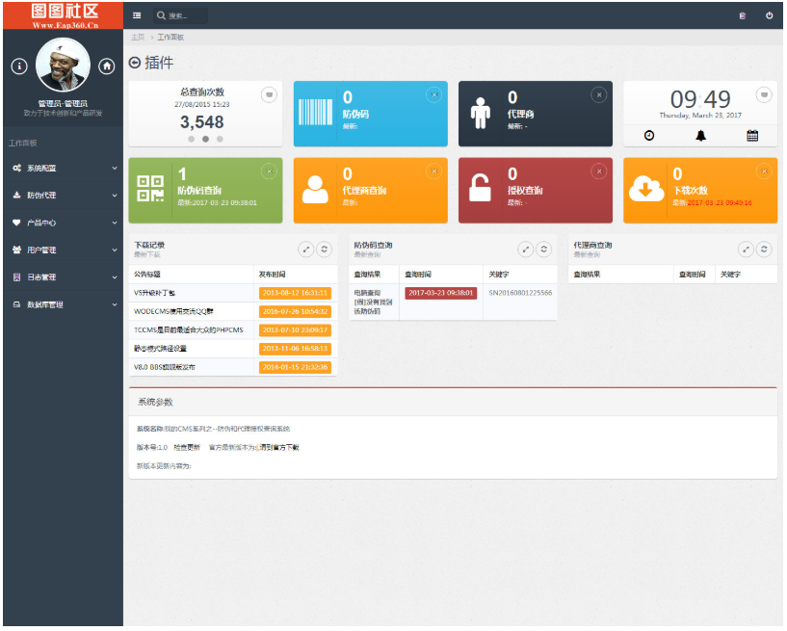Viewport: 787px width, 631px height.
Task: Refresh the 下载记录 panel
Action: 325,249
